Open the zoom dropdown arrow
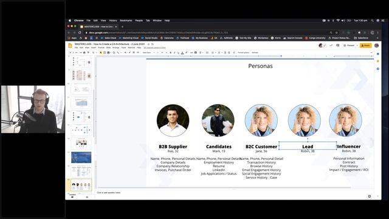The image size is (389, 219). [x=97, y=53]
